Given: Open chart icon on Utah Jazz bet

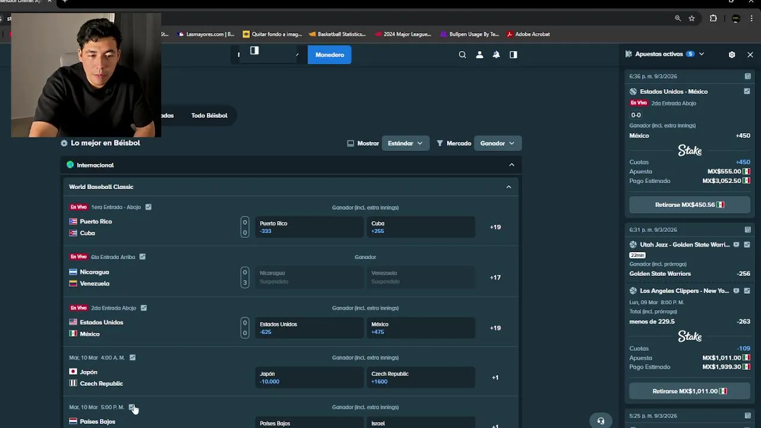Looking at the screenshot, I should 747,244.
